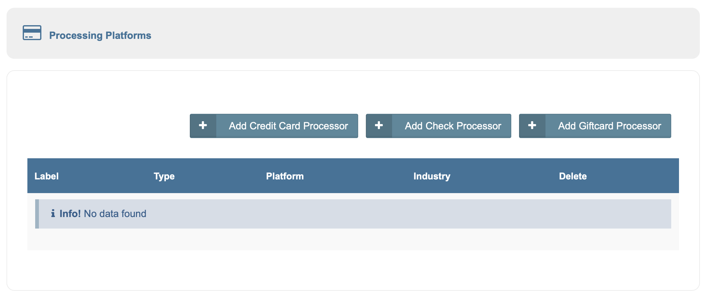Click the Delete column header
This screenshot has width=707, height=301.
tap(573, 176)
